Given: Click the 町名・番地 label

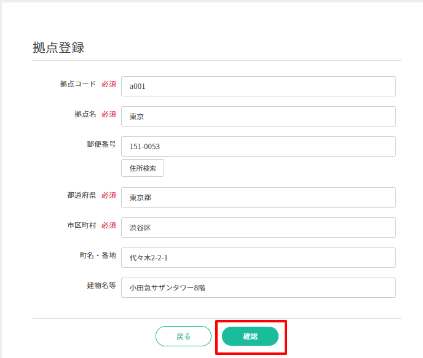Looking at the screenshot, I should tap(97, 255).
